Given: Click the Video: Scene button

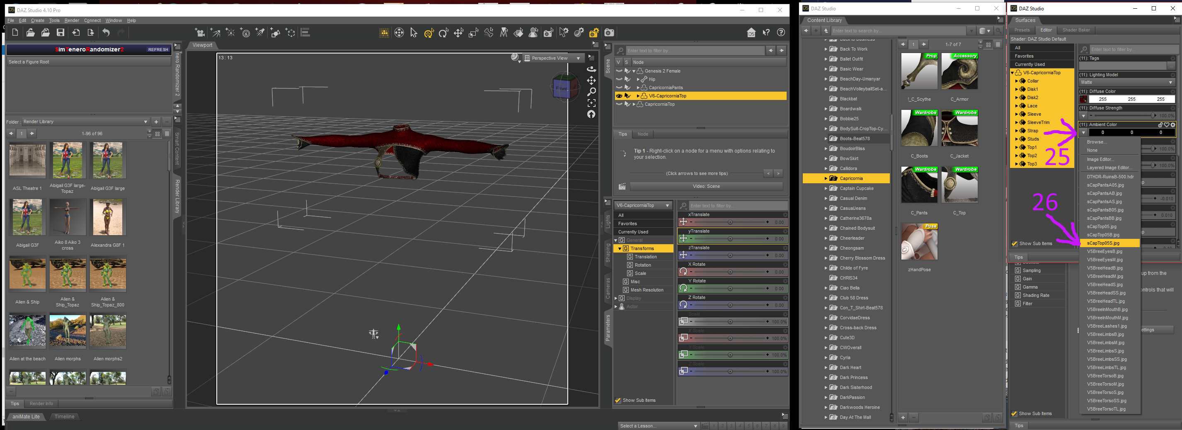Looking at the screenshot, I should (706, 186).
